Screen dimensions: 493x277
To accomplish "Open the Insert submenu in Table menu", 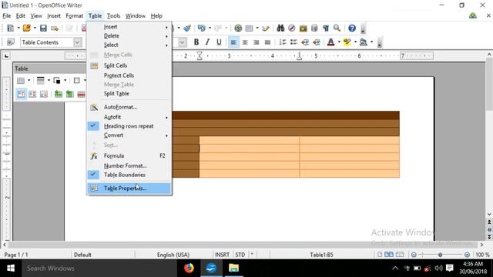I will pyautogui.click(x=129, y=27).
